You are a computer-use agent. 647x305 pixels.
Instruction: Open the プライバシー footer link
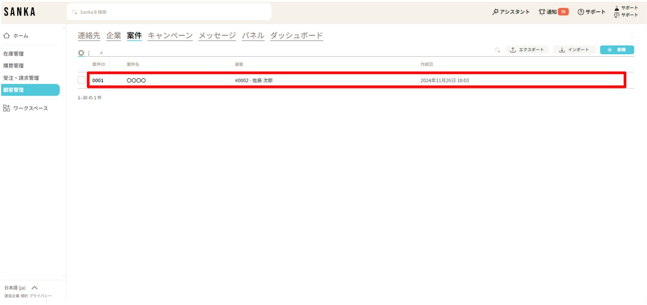pos(41,296)
